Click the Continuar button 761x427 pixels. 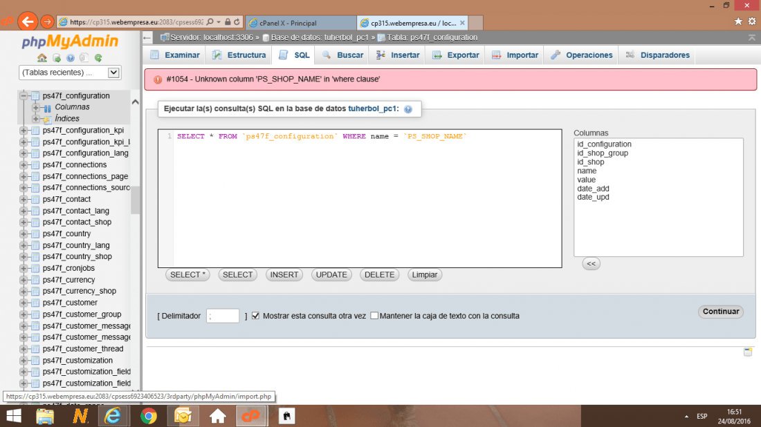721,312
